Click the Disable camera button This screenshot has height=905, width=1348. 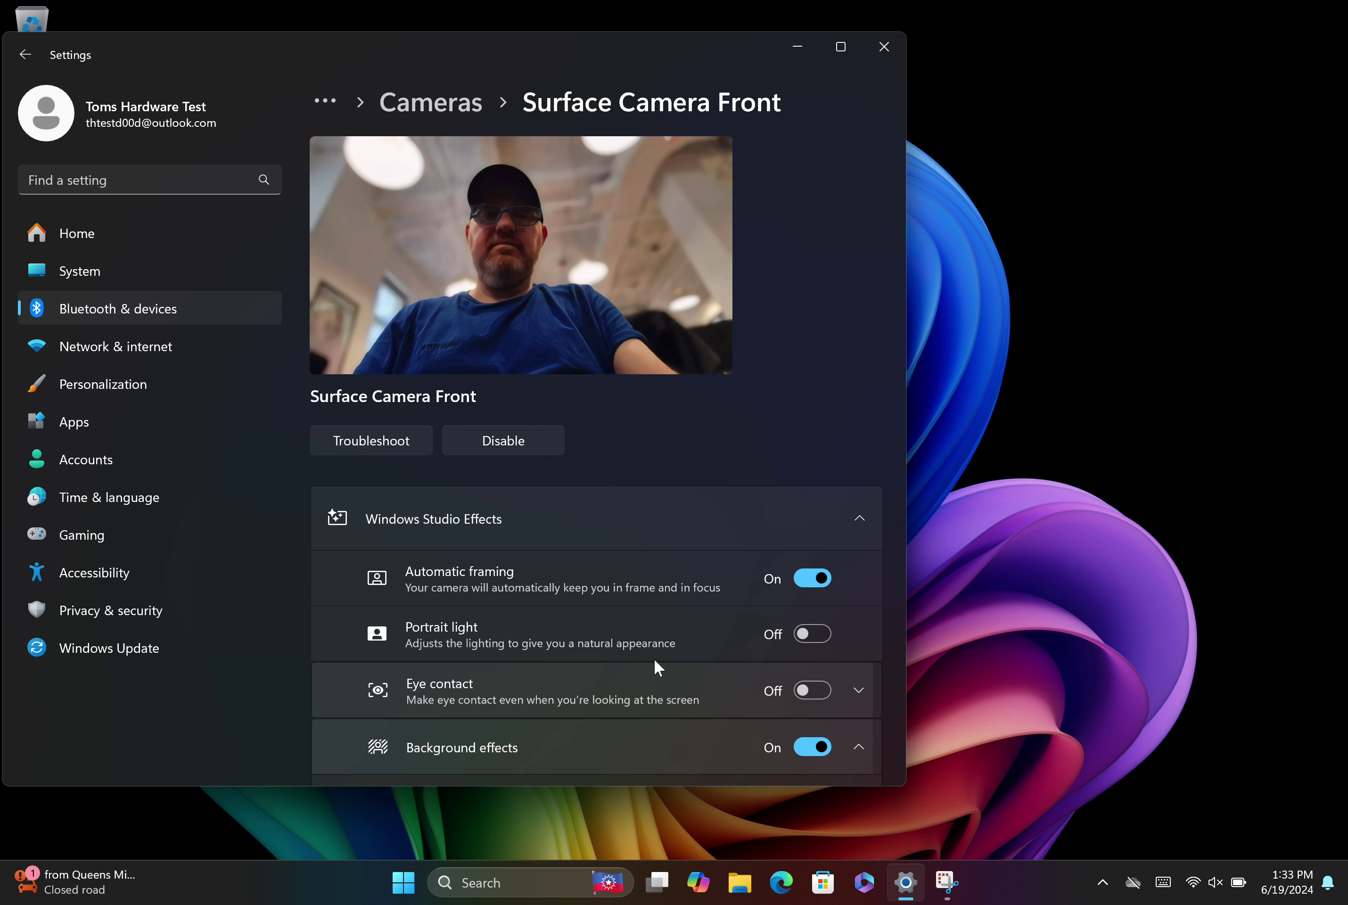[502, 440]
